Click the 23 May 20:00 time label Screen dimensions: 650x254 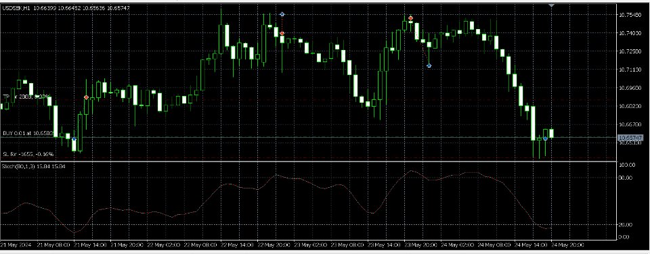420,245
